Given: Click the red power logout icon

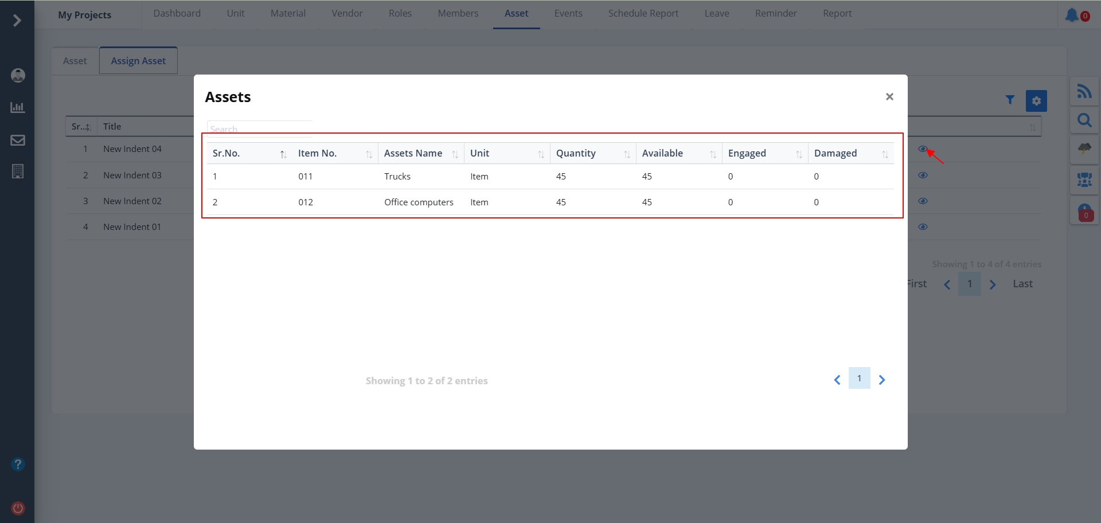Looking at the screenshot, I should [18, 508].
